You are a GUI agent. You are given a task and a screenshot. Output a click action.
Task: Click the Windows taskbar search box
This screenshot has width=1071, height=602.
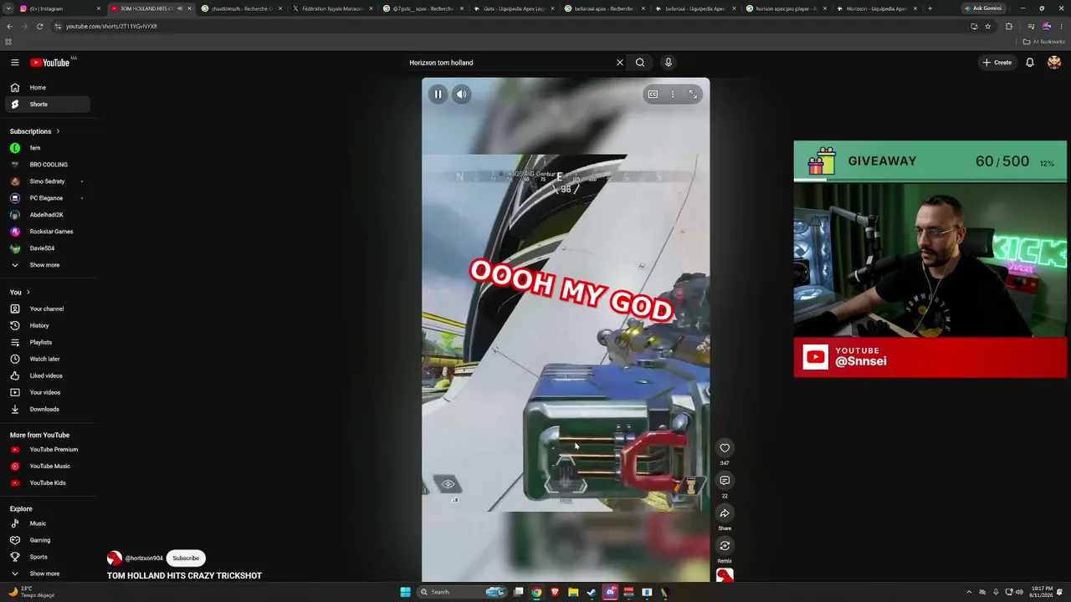(x=460, y=592)
